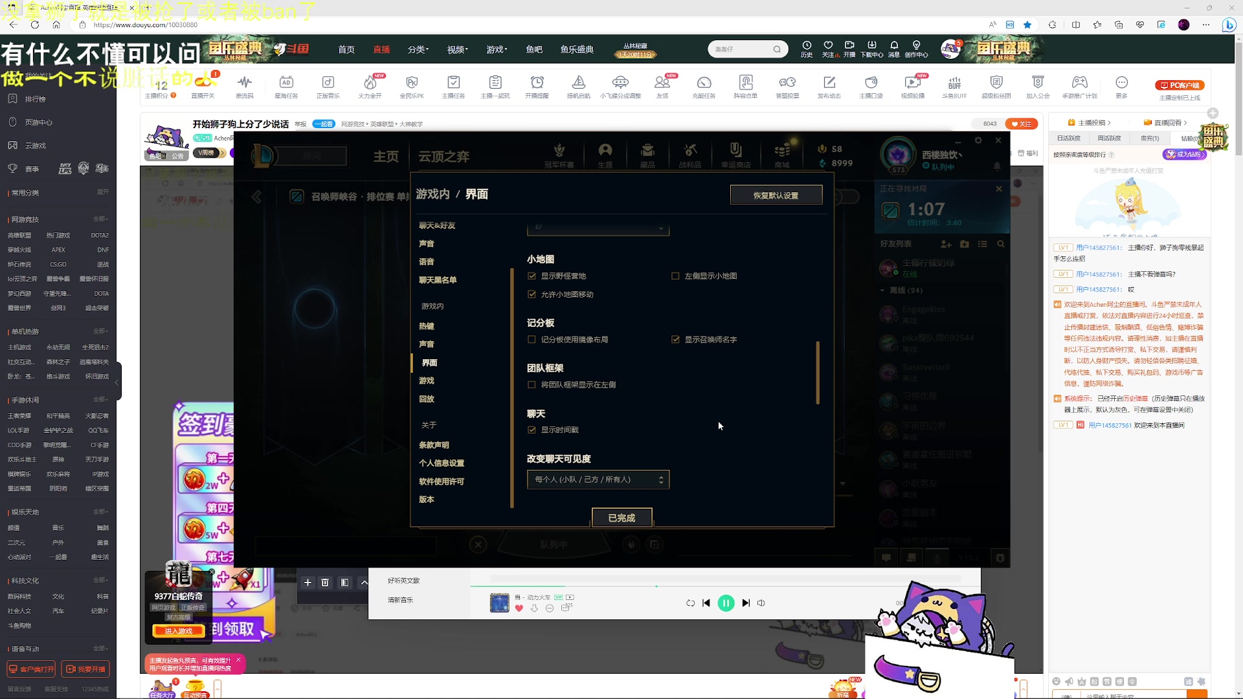Uncheck 显示野怪营地 checkbox
The image size is (1243, 699).
[x=532, y=276]
